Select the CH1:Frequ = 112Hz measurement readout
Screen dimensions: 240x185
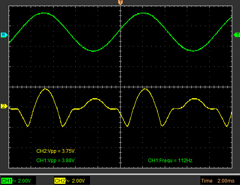pyautogui.click(x=170, y=161)
